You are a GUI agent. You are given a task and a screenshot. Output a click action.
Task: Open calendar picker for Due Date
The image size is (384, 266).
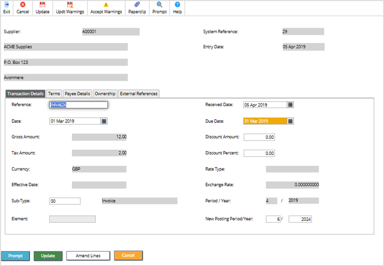pyautogui.click(x=290, y=121)
